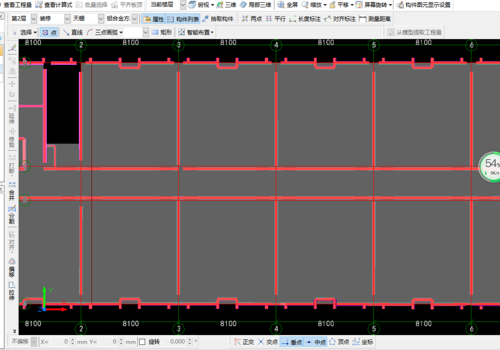Activate 局部三维 partial 3D view
This screenshot has height=350, width=500.
255,5
